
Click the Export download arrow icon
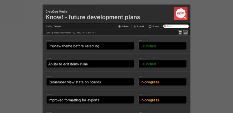[x=135, y=26]
